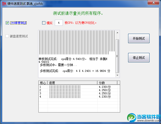This screenshot has width=161, height=124.
Task: Toggle the 硬盘速度测试 checkbox
Action: pyautogui.click(x=7, y=36)
